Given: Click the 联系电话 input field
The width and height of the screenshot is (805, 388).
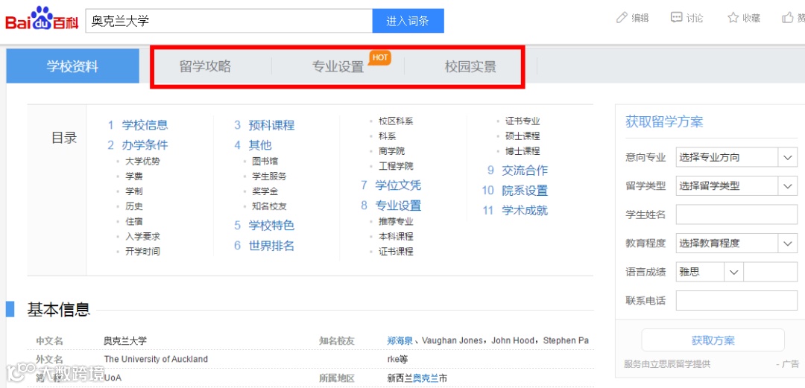Looking at the screenshot, I should pos(736,300).
